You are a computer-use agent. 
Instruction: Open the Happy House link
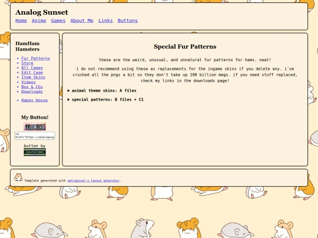(35, 100)
